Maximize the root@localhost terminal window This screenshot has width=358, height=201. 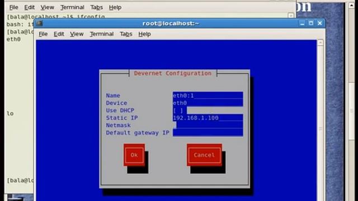pos(311,23)
